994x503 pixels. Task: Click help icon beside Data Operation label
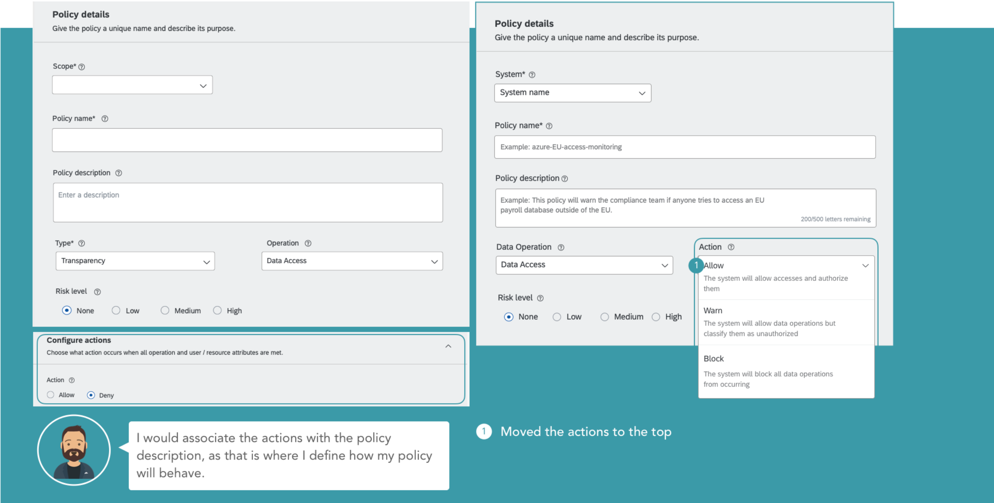561,247
